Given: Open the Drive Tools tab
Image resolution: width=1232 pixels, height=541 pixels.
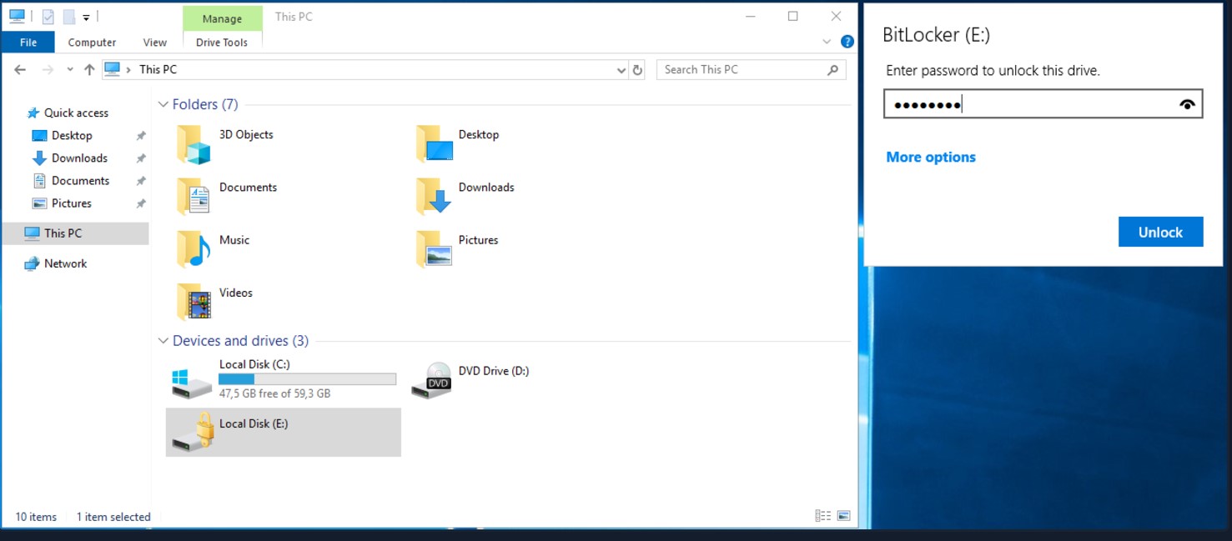Looking at the screenshot, I should pyautogui.click(x=222, y=43).
